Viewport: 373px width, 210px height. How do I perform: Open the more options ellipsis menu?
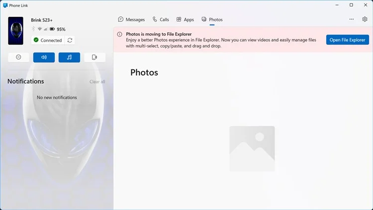click(x=351, y=19)
